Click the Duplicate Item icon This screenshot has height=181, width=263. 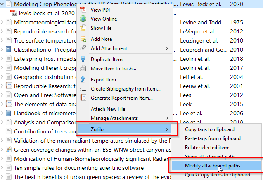click(x=83, y=60)
